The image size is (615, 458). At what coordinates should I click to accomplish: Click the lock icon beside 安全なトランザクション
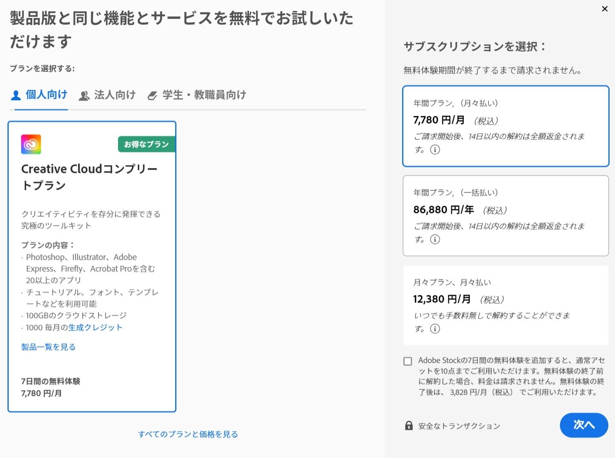pyautogui.click(x=409, y=425)
